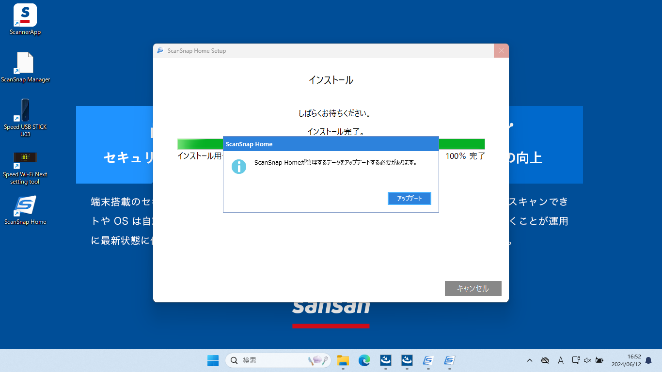Open the ScanSnap Manager desktop shortcut

25,67
